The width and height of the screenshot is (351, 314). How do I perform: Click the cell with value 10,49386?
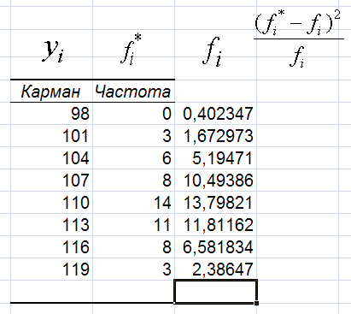[x=215, y=181]
